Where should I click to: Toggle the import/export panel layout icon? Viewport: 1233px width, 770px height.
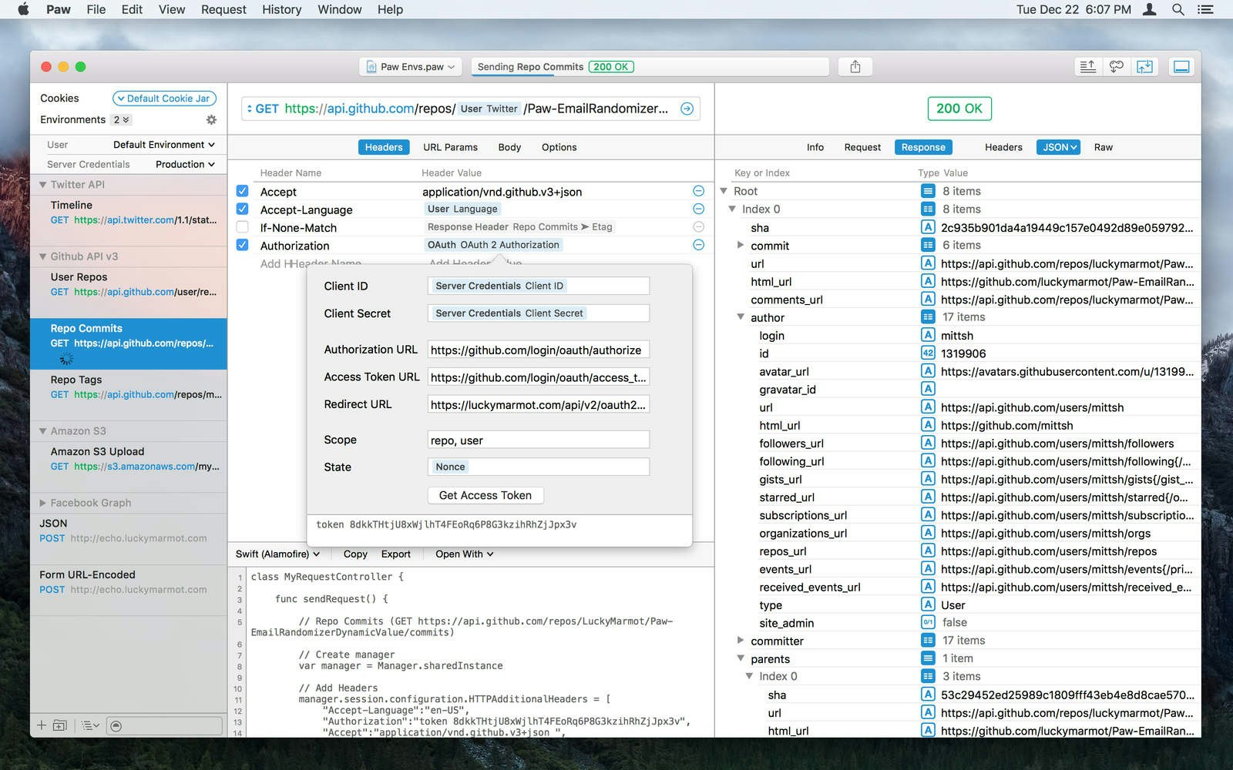click(1145, 67)
